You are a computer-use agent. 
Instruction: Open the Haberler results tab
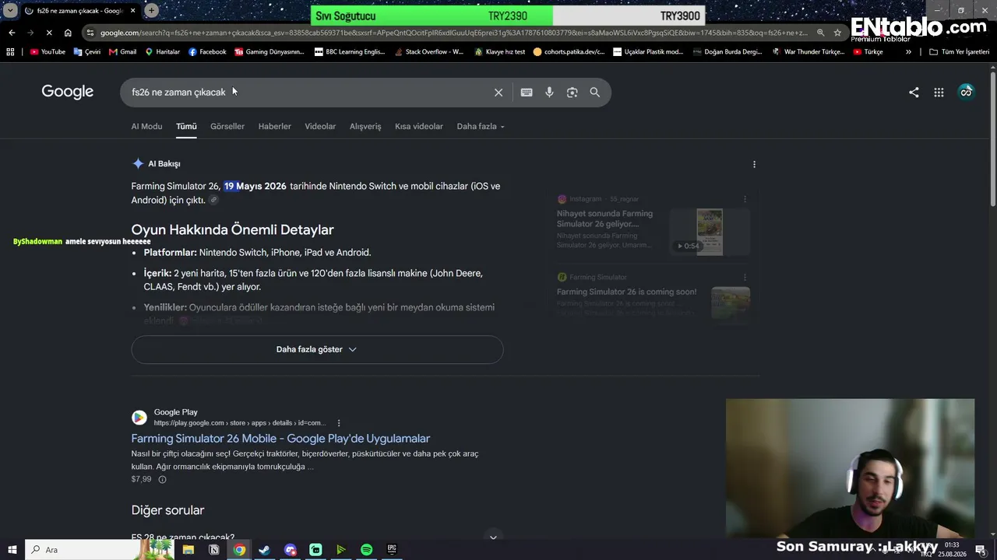coord(275,127)
